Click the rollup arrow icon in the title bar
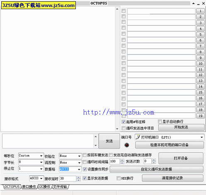The height and width of the screenshot is (195, 206). coord(194,3)
